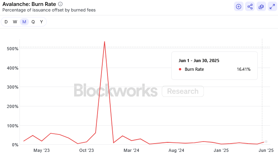Click the red Burn Rate legend dot
Screen dimensions: 278x157
180,69
